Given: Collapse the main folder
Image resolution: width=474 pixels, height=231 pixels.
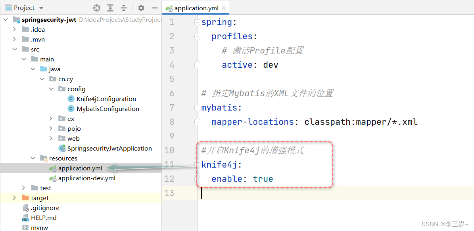Looking at the screenshot, I should (23, 59).
